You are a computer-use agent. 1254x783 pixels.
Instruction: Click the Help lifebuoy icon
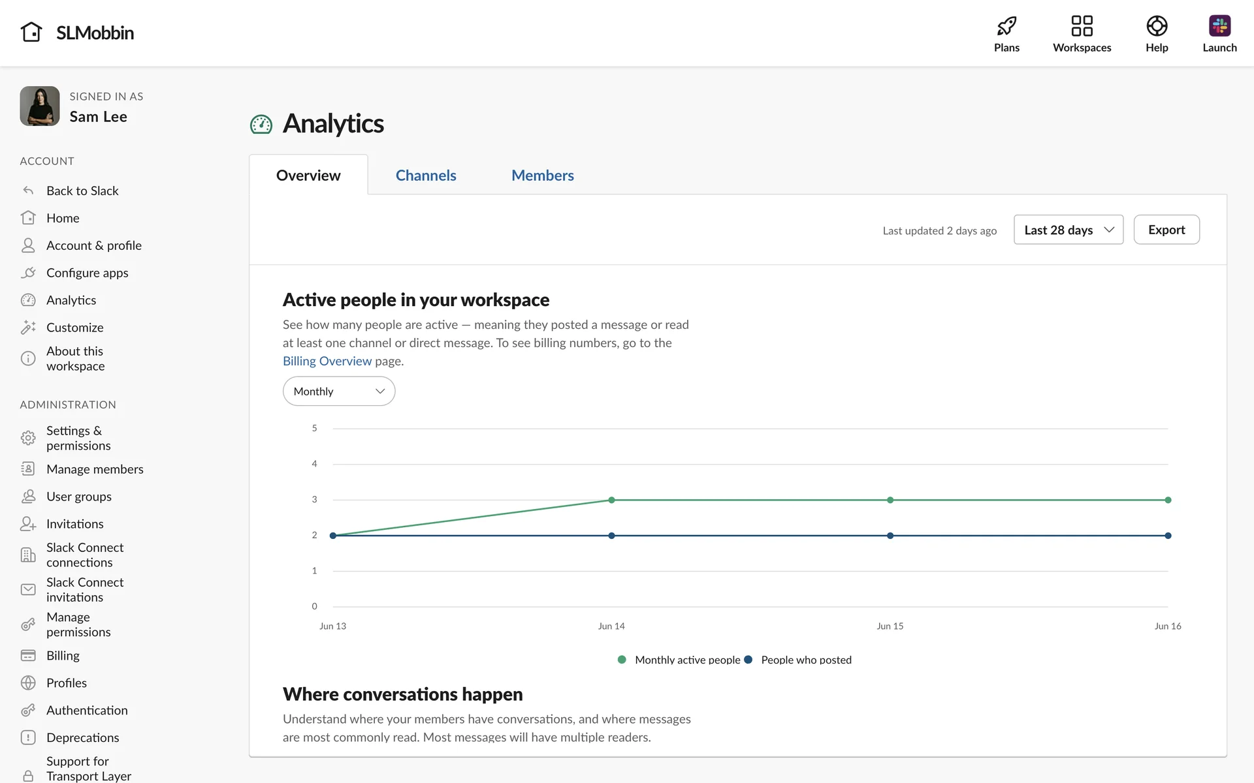(1157, 26)
